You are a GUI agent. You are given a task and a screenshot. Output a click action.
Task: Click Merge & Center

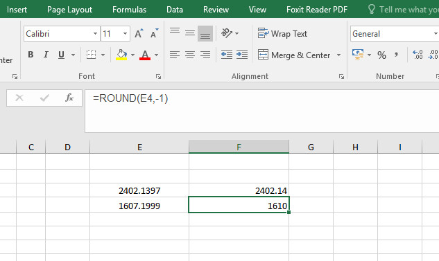point(294,55)
